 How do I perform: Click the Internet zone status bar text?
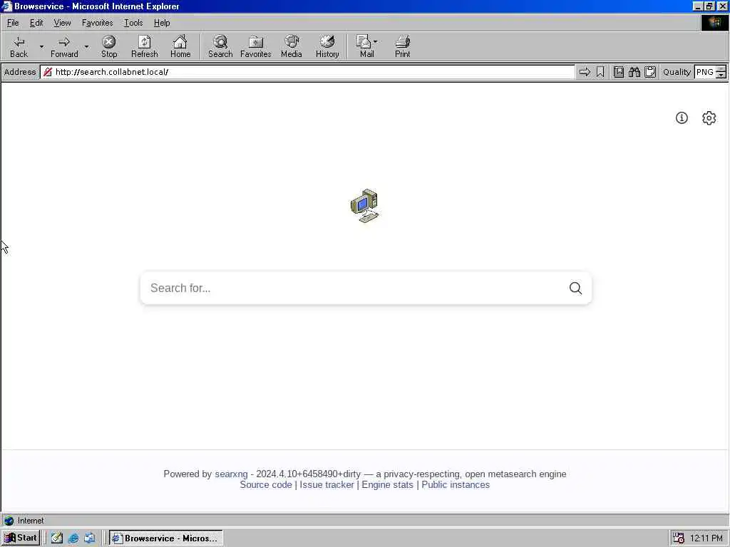31,521
